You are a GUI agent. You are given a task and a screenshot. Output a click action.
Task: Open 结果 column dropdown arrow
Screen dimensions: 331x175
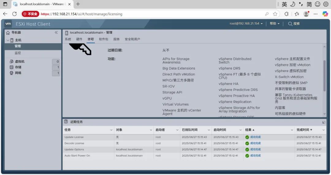click(x=292, y=130)
